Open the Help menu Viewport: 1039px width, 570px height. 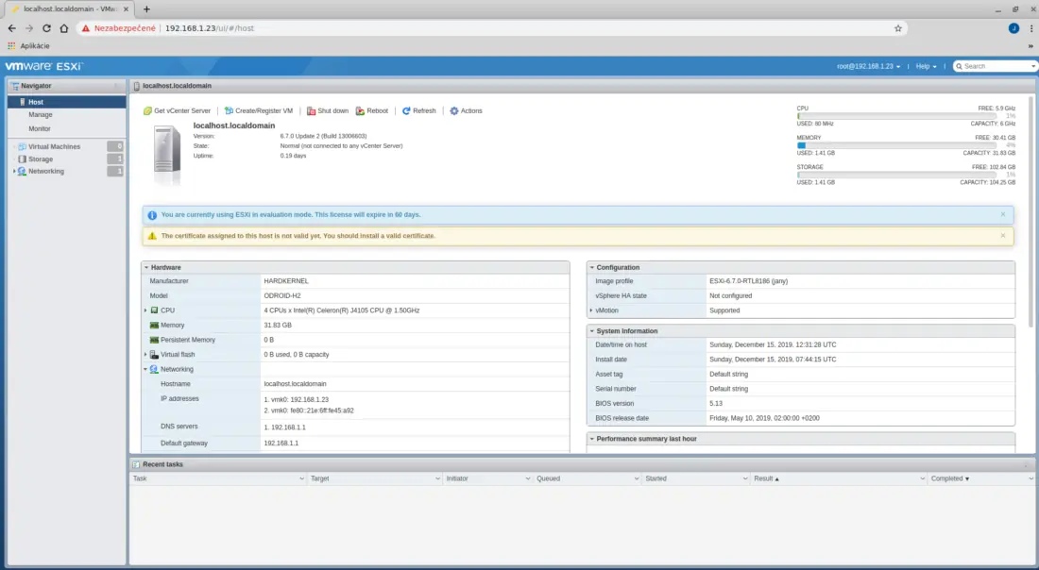(926, 66)
